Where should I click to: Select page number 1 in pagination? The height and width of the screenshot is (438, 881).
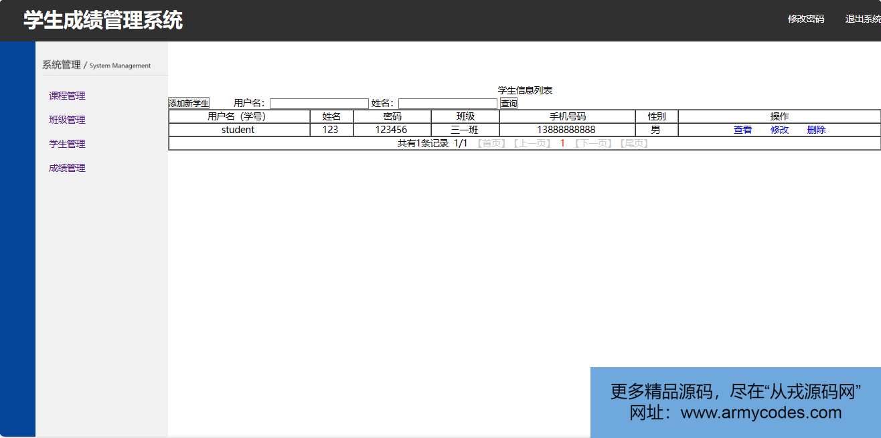pyautogui.click(x=562, y=143)
